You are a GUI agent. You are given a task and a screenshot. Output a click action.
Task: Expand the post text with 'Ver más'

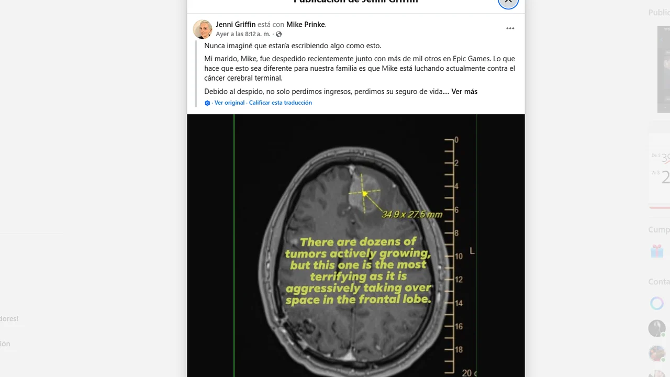point(464,92)
